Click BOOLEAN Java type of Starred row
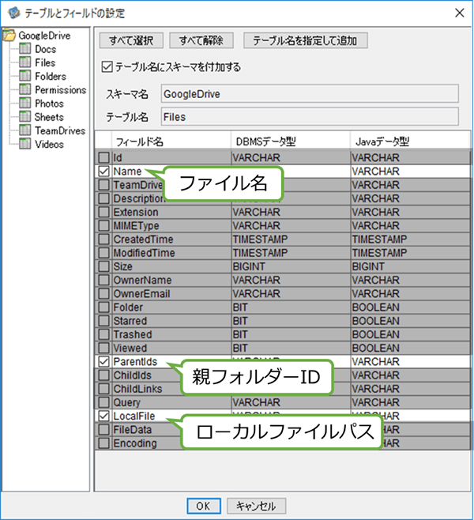Screen dimensions: 474x520 click(375, 321)
